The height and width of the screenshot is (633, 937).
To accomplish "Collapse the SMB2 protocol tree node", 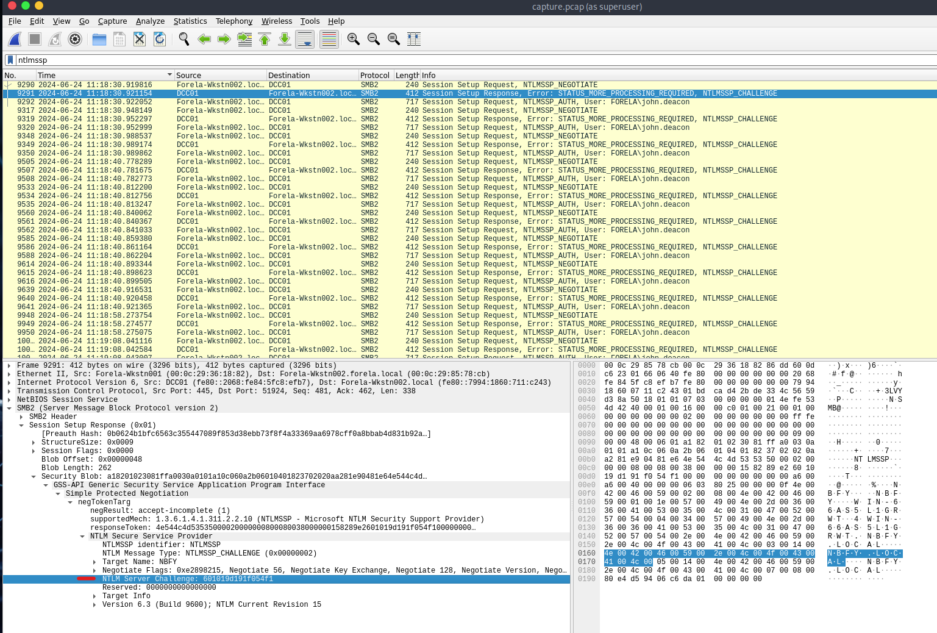I will click(9, 408).
